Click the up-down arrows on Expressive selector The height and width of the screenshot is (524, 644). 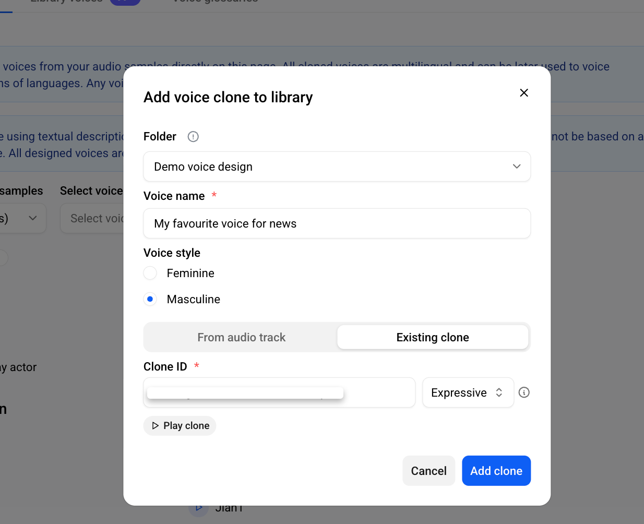(499, 392)
